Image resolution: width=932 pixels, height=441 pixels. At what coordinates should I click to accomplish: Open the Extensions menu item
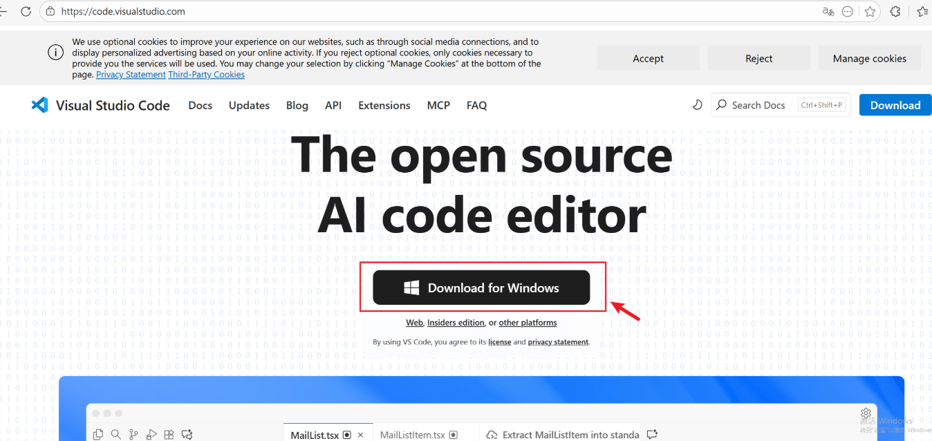point(384,105)
